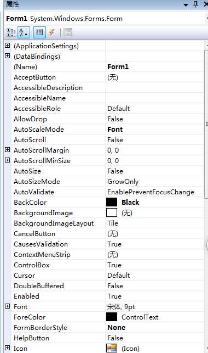This screenshot has height=353, width=208.
Task: Expand the (ApplicationSettings) node
Action: [8, 46]
